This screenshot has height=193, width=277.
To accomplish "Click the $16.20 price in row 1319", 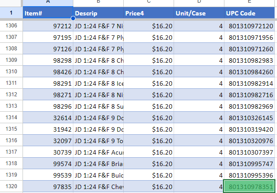I will tap(148, 175).
